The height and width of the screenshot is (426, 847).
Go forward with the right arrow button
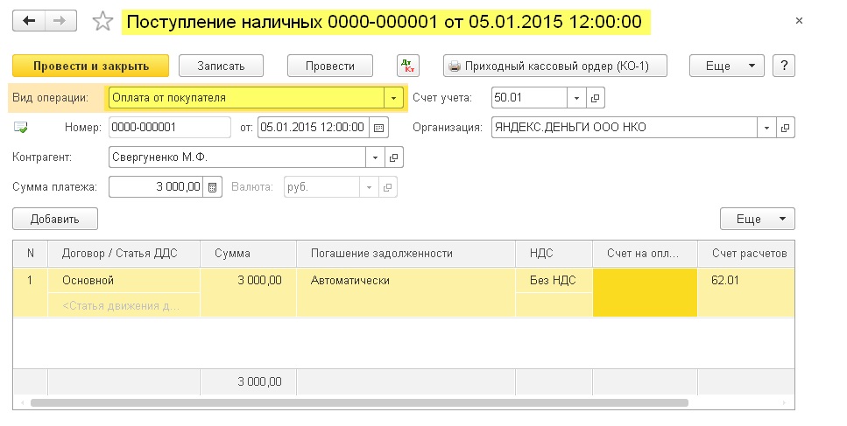tap(60, 21)
